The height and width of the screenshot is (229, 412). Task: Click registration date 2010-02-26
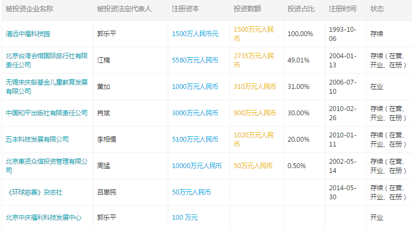pos(343,113)
